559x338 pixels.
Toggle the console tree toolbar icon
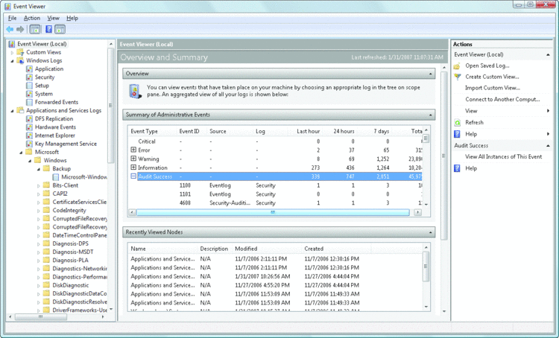pos(35,29)
